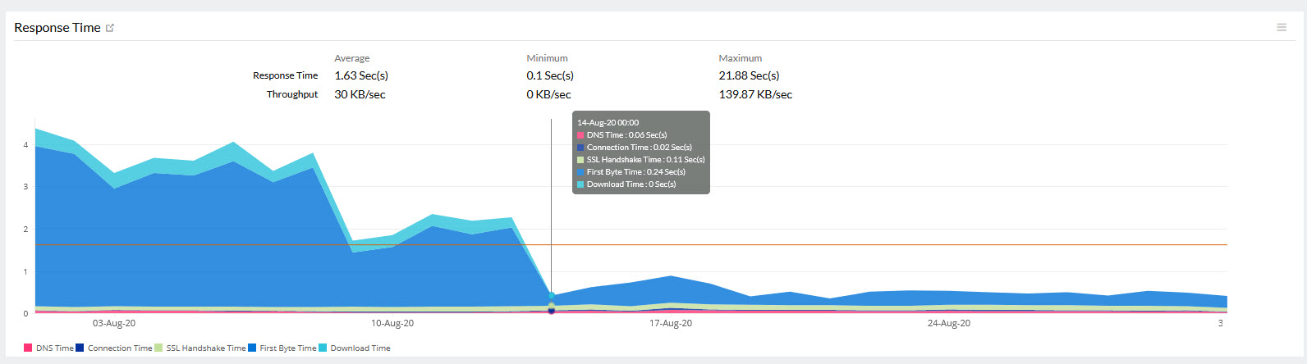
Task: Click the 03-Aug-20 x-axis date label
Action: (114, 324)
